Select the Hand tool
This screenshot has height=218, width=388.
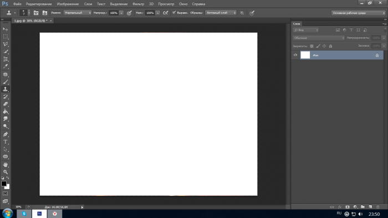coord(6,165)
